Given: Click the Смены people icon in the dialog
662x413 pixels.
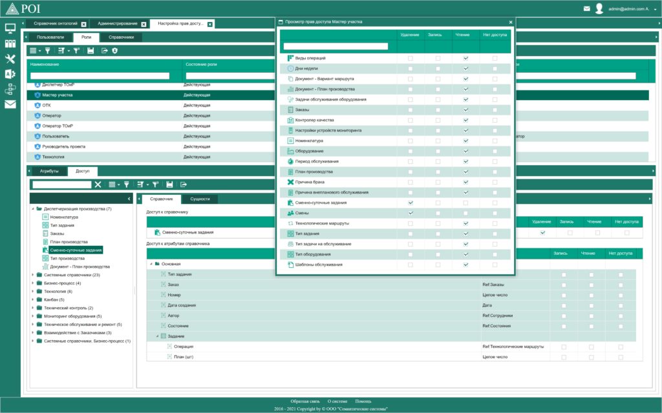Looking at the screenshot, I should point(290,213).
